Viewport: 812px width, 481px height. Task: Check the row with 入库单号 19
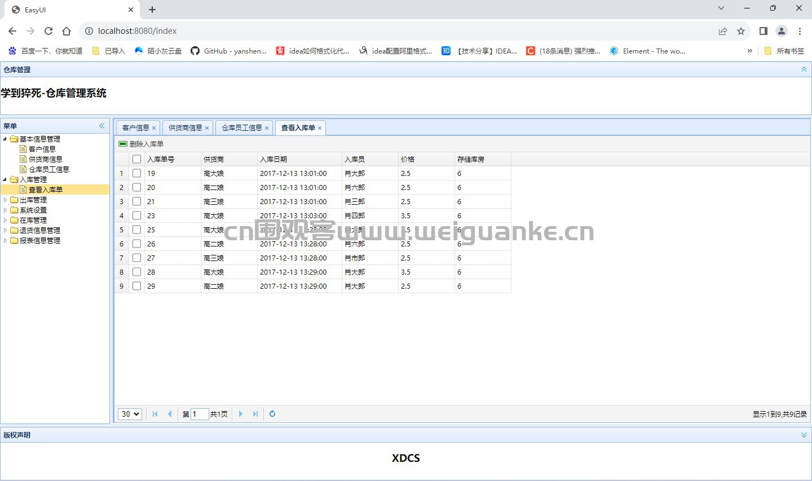tap(136, 173)
